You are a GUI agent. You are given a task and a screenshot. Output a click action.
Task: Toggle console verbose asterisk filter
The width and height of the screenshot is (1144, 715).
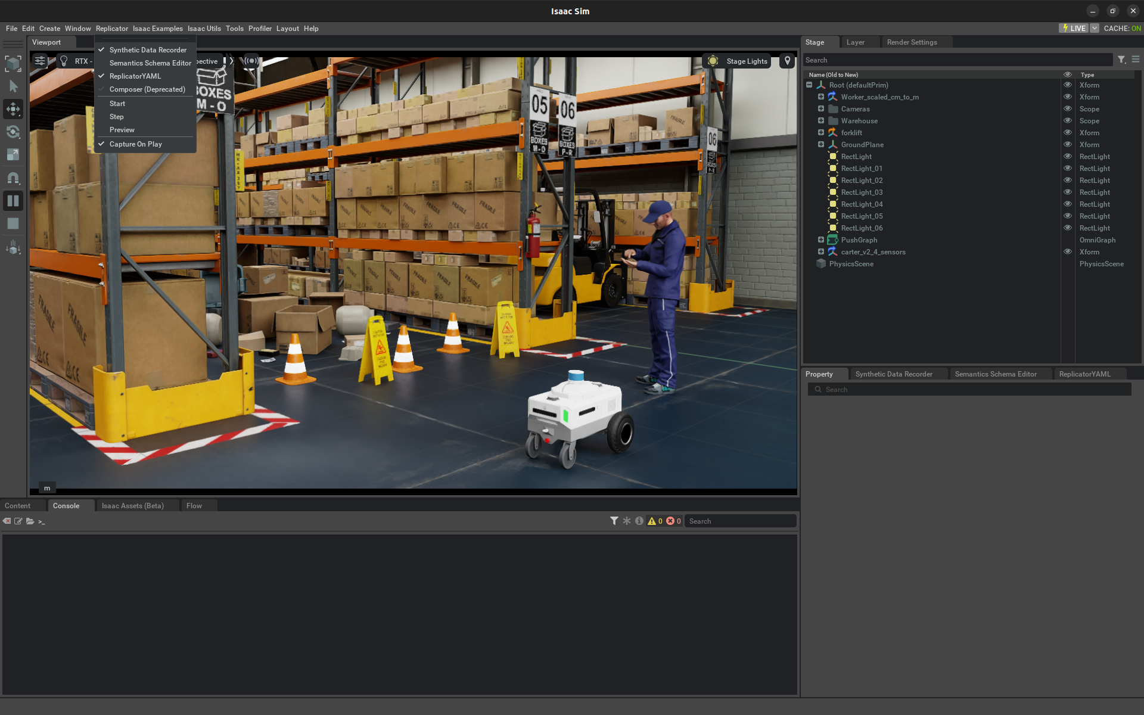[x=627, y=521]
